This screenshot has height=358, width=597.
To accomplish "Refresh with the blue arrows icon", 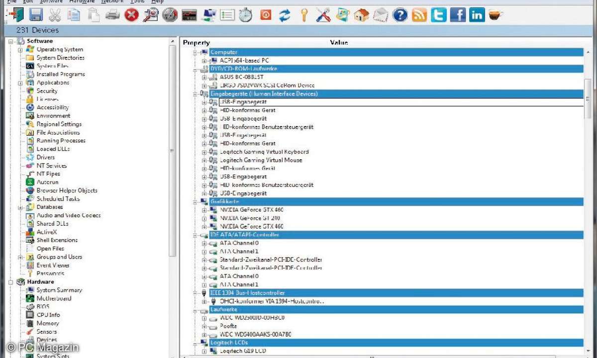I will click(285, 15).
